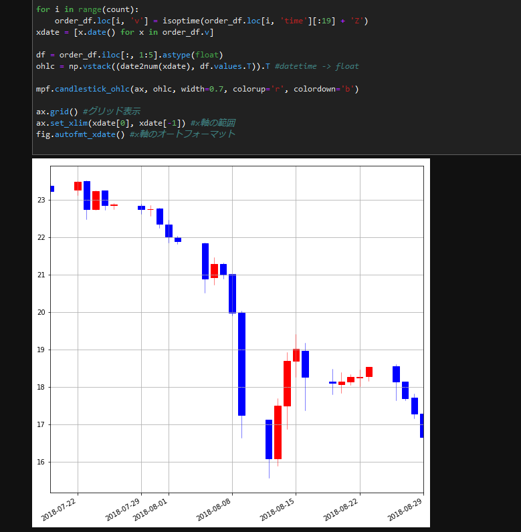Click the 2018-08-29 x-axis label
This screenshot has height=532, width=521.
click(405, 509)
